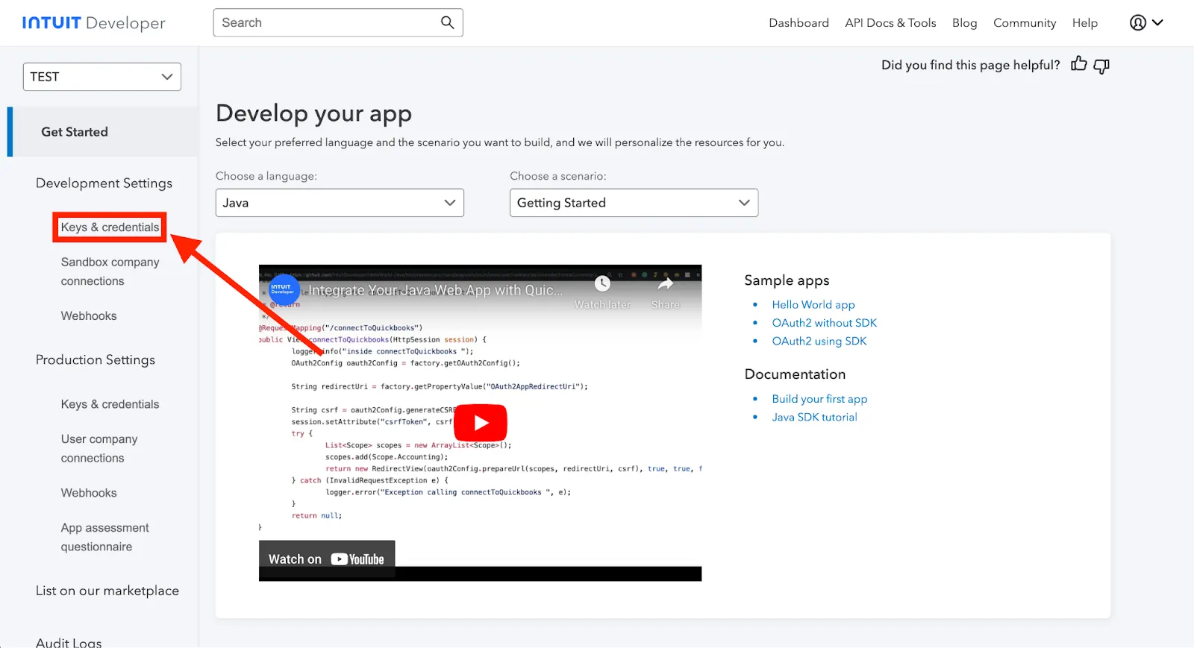1194x648 pixels.
Task: Open Help in top navigation
Action: coord(1084,23)
